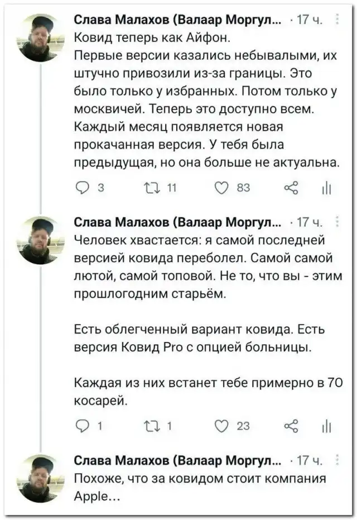Open the tweet about компания Apple
This screenshot has height=520, width=357.
click(200, 488)
